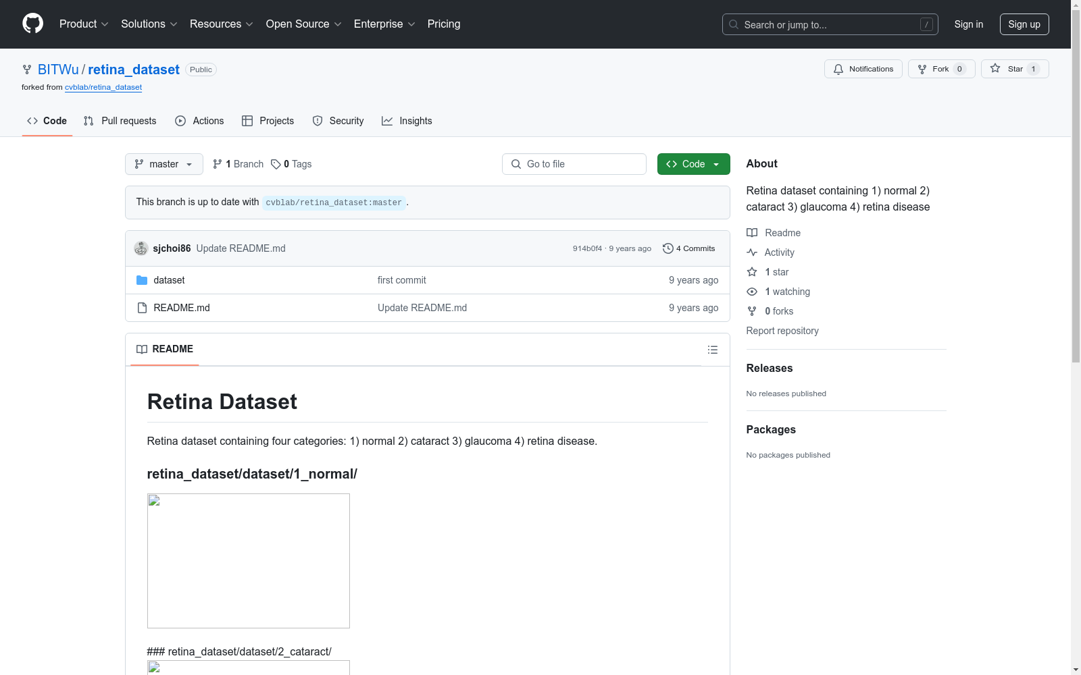Image resolution: width=1081 pixels, height=675 pixels.
Task: Switch to Pull requests tab
Action: pos(120,121)
